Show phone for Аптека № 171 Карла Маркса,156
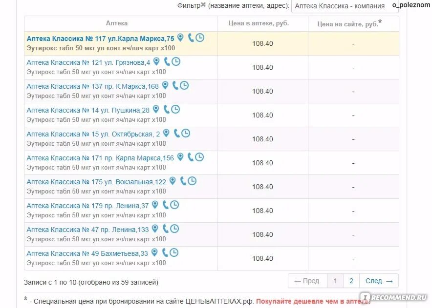The height and width of the screenshot is (308, 432). pyautogui.click(x=191, y=157)
